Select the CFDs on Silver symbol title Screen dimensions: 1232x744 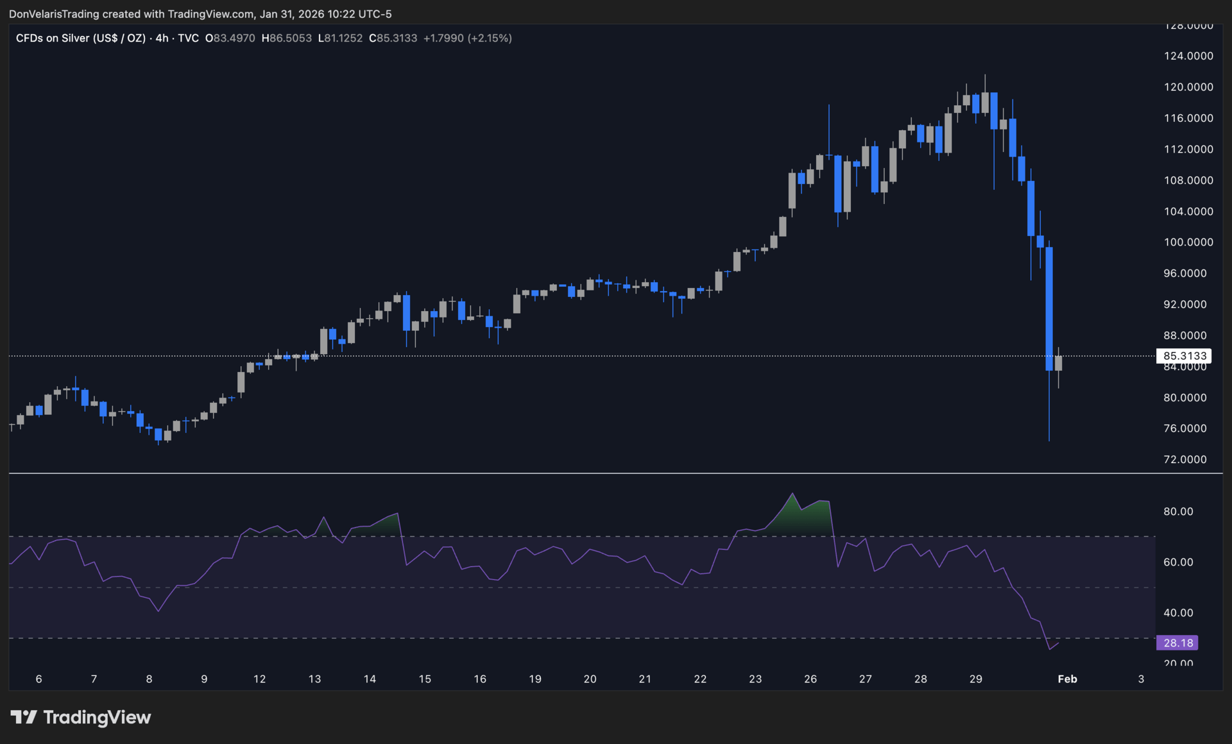tap(80, 38)
